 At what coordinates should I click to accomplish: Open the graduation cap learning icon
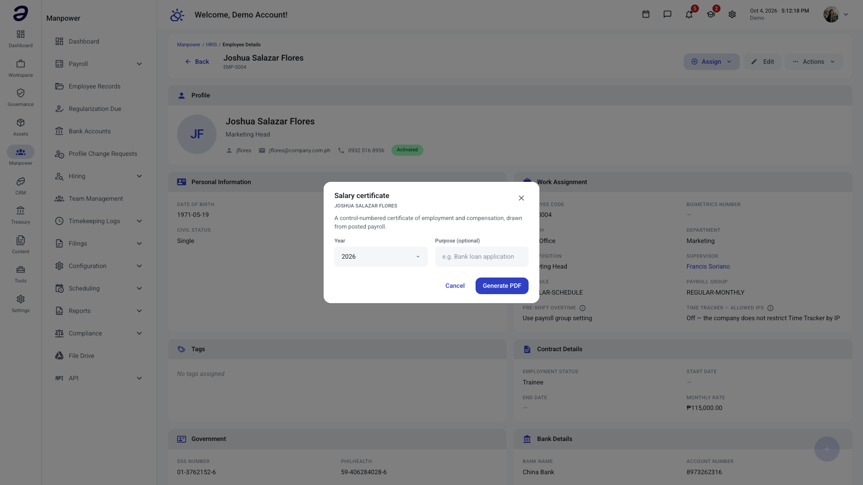coord(711,14)
